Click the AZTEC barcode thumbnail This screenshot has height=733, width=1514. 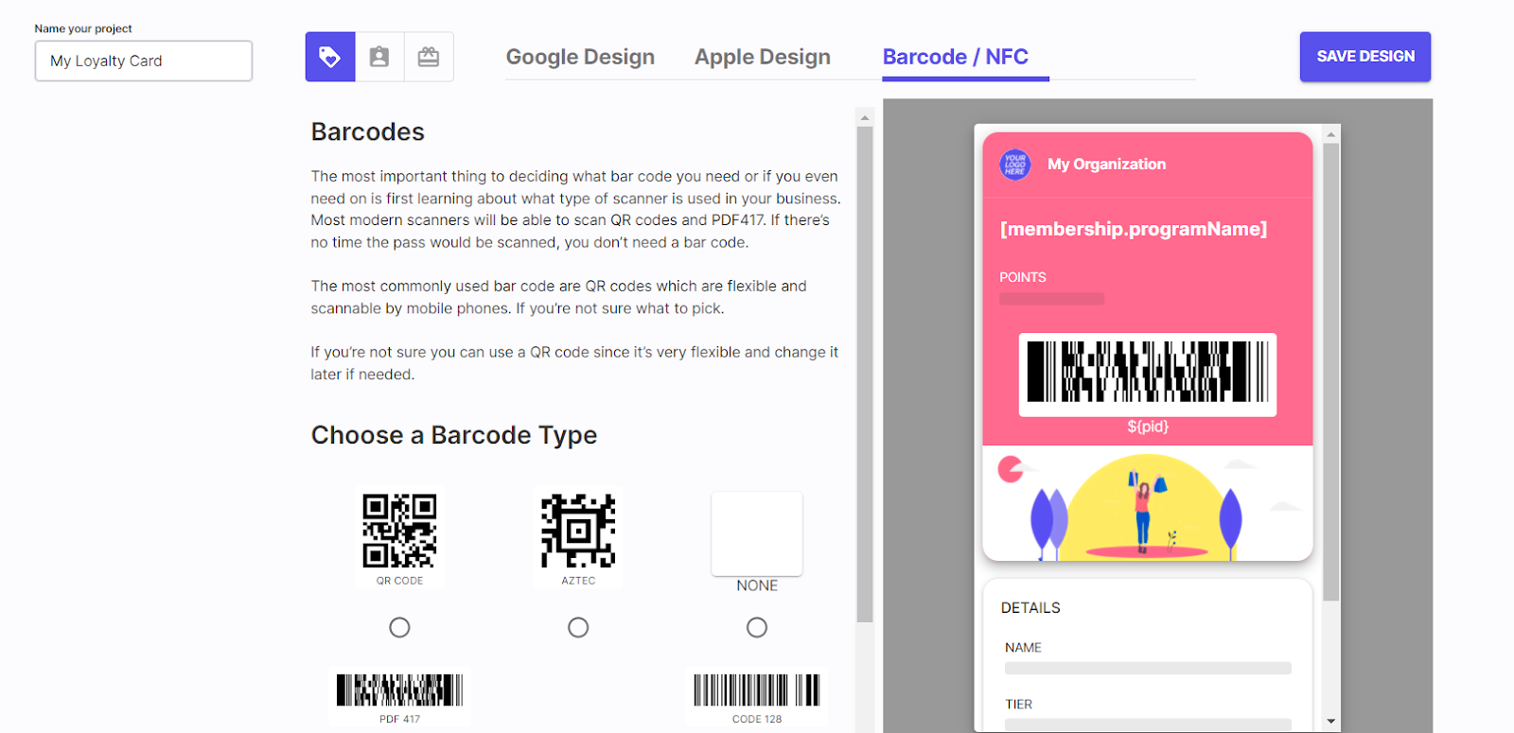(x=578, y=537)
